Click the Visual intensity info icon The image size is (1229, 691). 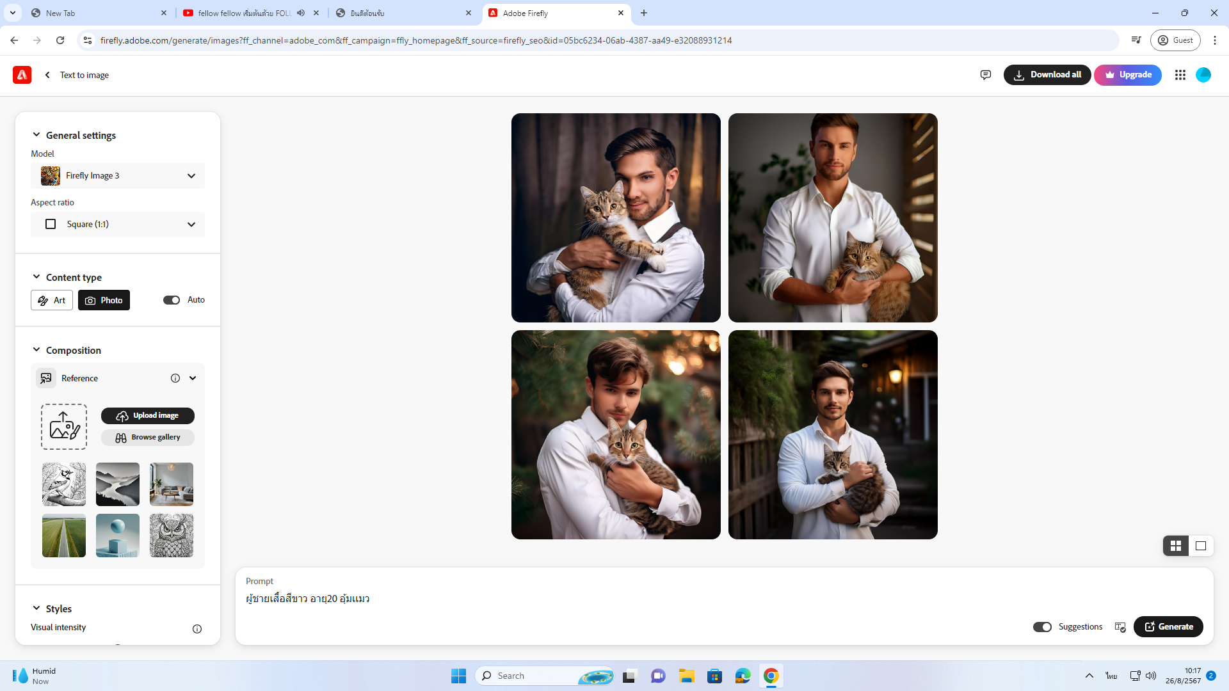coord(197,628)
